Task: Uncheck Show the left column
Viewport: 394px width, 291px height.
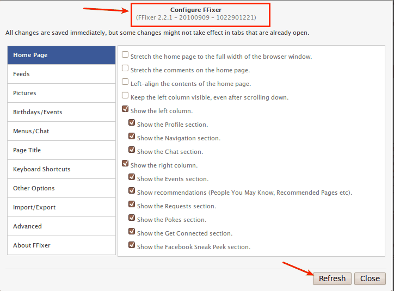Action: click(125, 109)
